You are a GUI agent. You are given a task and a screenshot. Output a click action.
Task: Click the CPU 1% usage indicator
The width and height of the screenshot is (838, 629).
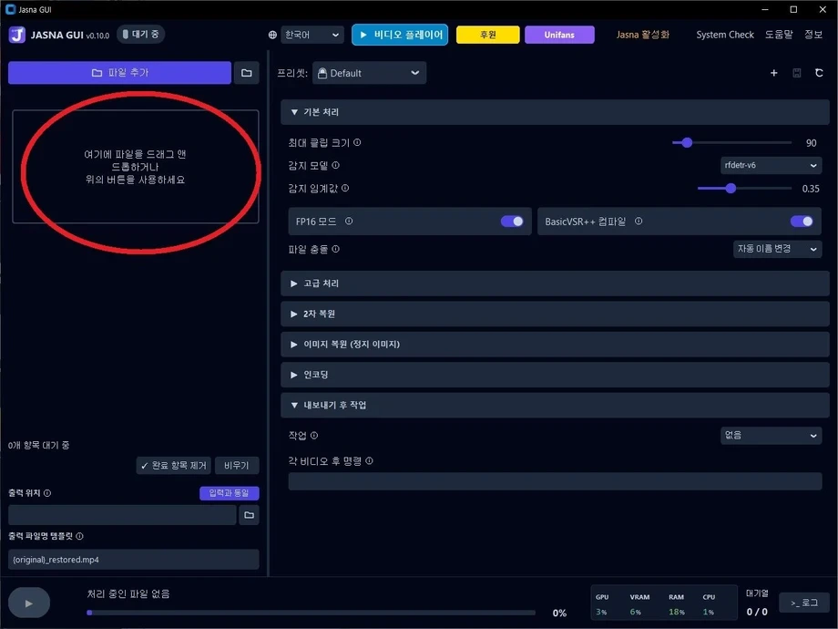pyautogui.click(x=709, y=604)
